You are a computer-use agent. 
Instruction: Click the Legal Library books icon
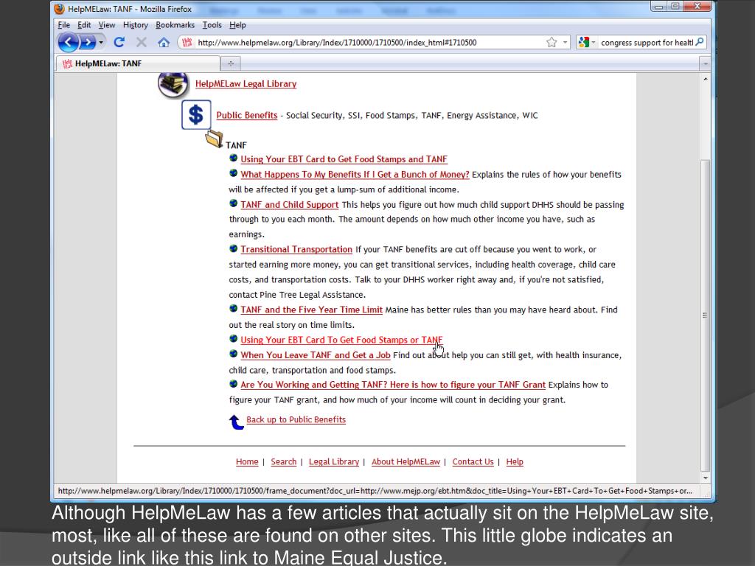pos(173,84)
